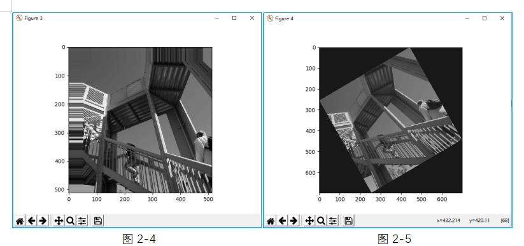Select Zoom magnifier in Figure 4 toolbar

pyautogui.click(x=321, y=221)
